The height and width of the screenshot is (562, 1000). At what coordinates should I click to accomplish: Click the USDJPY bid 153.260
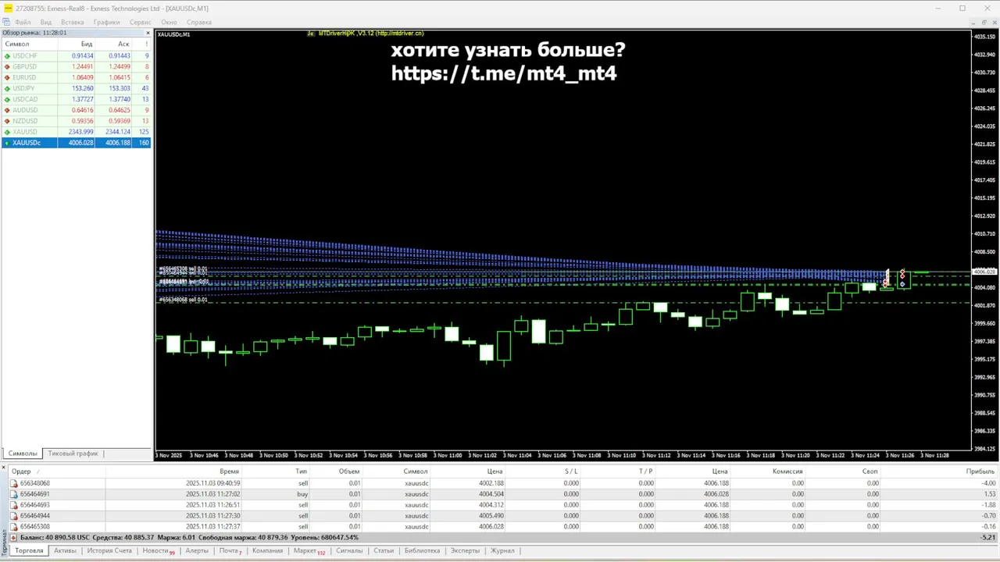pyautogui.click(x=83, y=89)
